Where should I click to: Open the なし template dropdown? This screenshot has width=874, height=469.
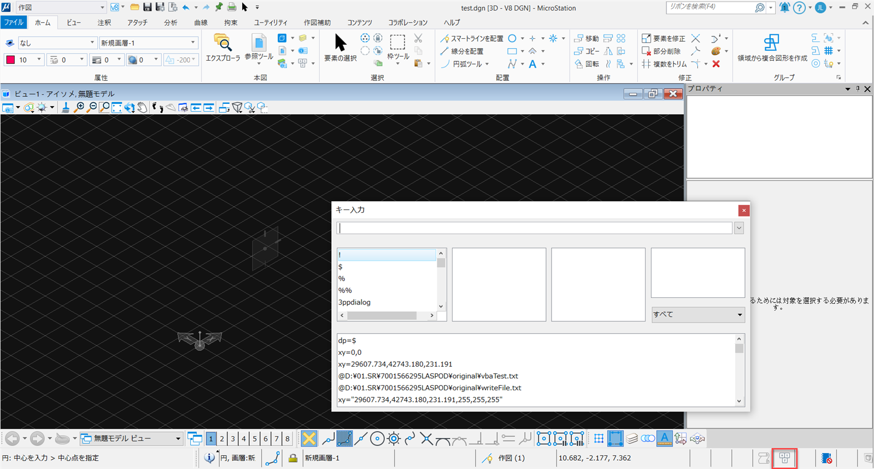(x=57, y=43)
